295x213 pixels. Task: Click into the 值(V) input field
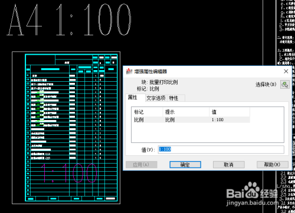click(x=221, y=149)
